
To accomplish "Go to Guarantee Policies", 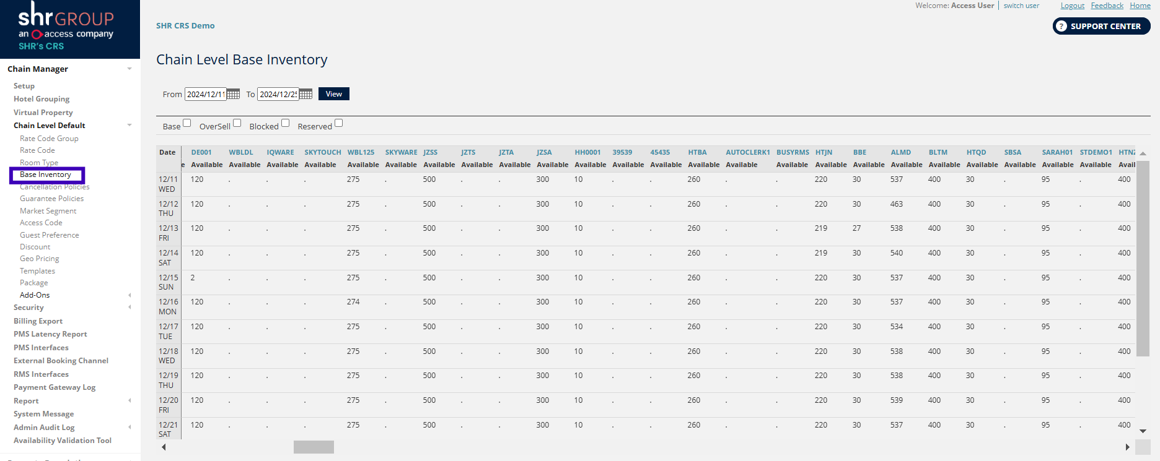I will (51, 199).
